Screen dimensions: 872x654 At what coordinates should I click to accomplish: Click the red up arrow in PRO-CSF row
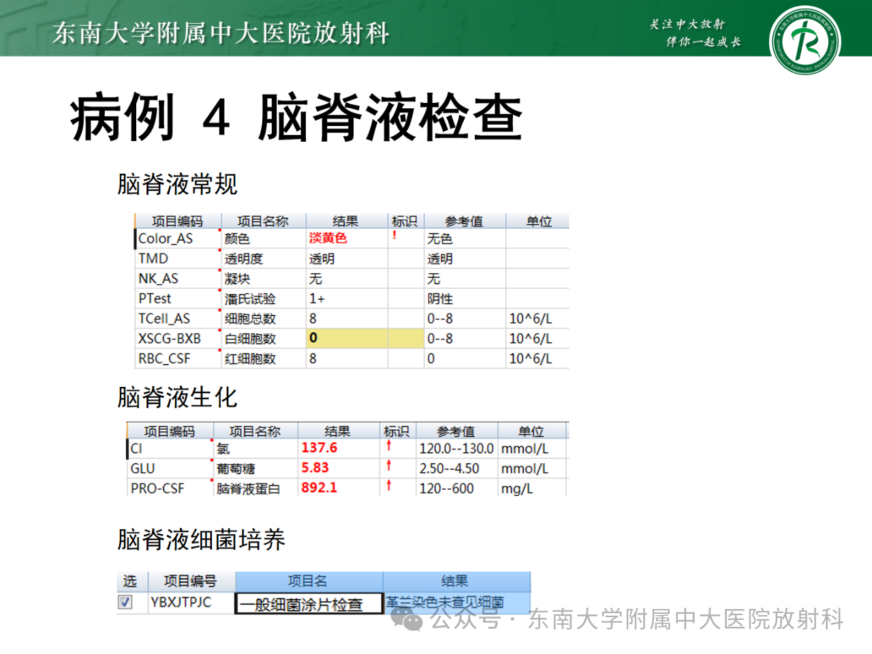click(389, 486)
